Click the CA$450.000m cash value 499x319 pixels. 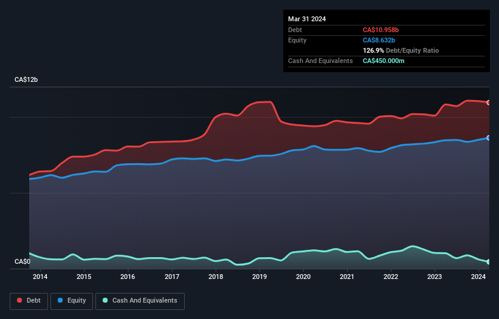coord(384,61)
